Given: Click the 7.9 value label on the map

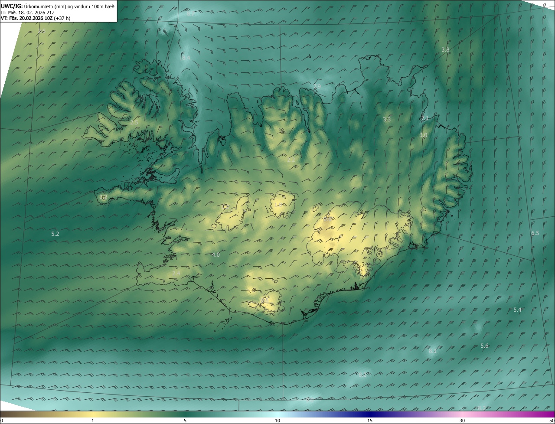Looking at the screenshot, I should [317, 87].
